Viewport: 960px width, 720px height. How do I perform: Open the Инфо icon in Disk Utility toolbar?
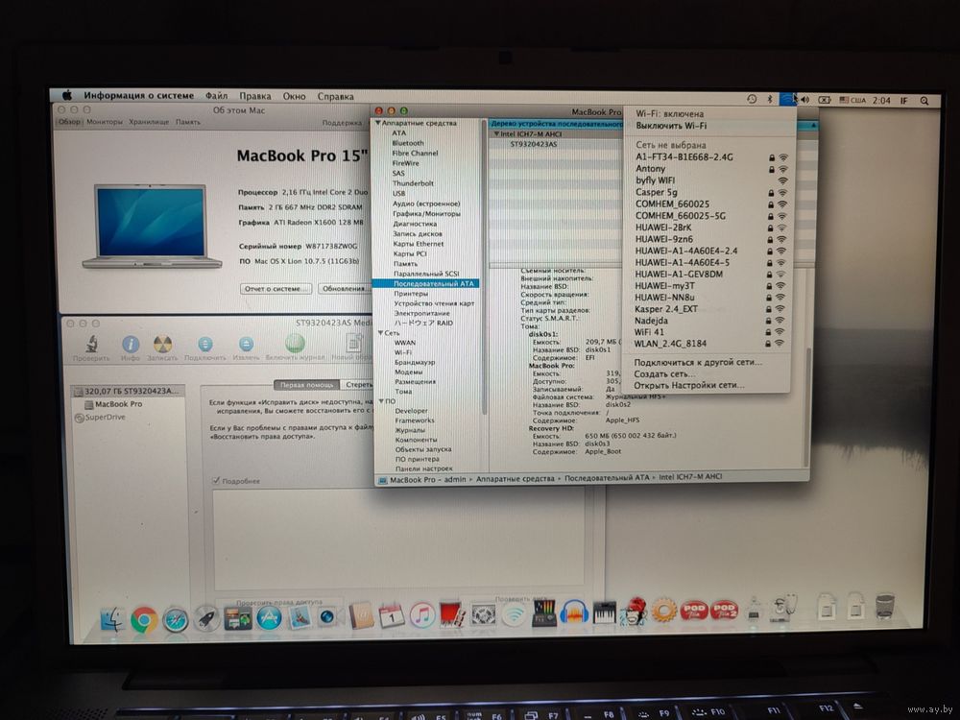click(131, 345)
